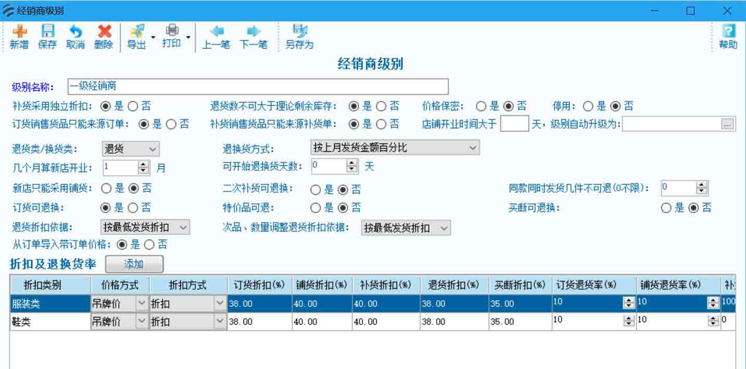Click the ellipsis button for 级别自动升级为
Viewport: 746px width, 369px height.
[727, 124]
